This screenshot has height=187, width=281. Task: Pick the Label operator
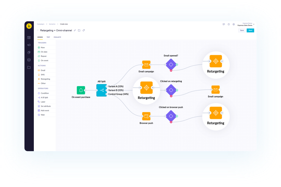pos(45,102)
